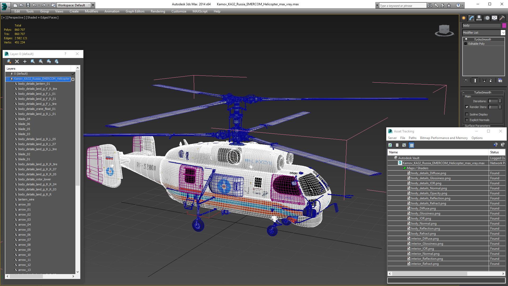Expand Editable Poly sub-objects

point(466,44)
